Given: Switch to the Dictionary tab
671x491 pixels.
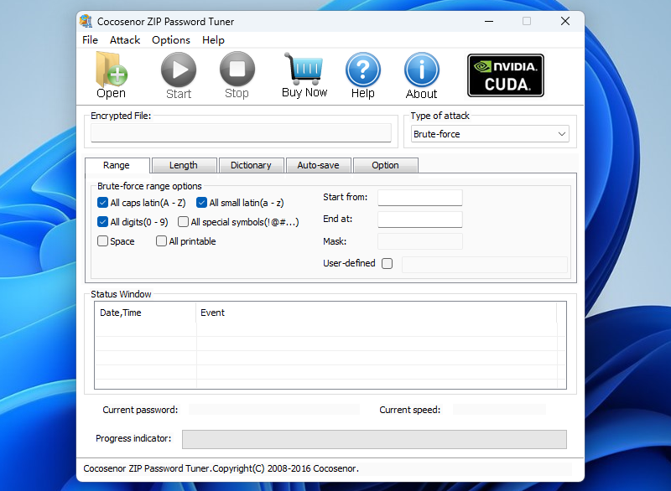Looking at the screenshot, I should pyautogui.click(x=251, y=165).
